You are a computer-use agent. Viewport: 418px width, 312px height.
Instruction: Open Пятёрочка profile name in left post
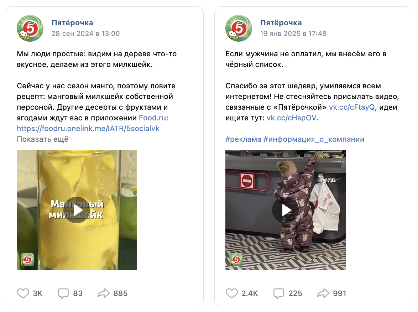[x=72, y=23]
